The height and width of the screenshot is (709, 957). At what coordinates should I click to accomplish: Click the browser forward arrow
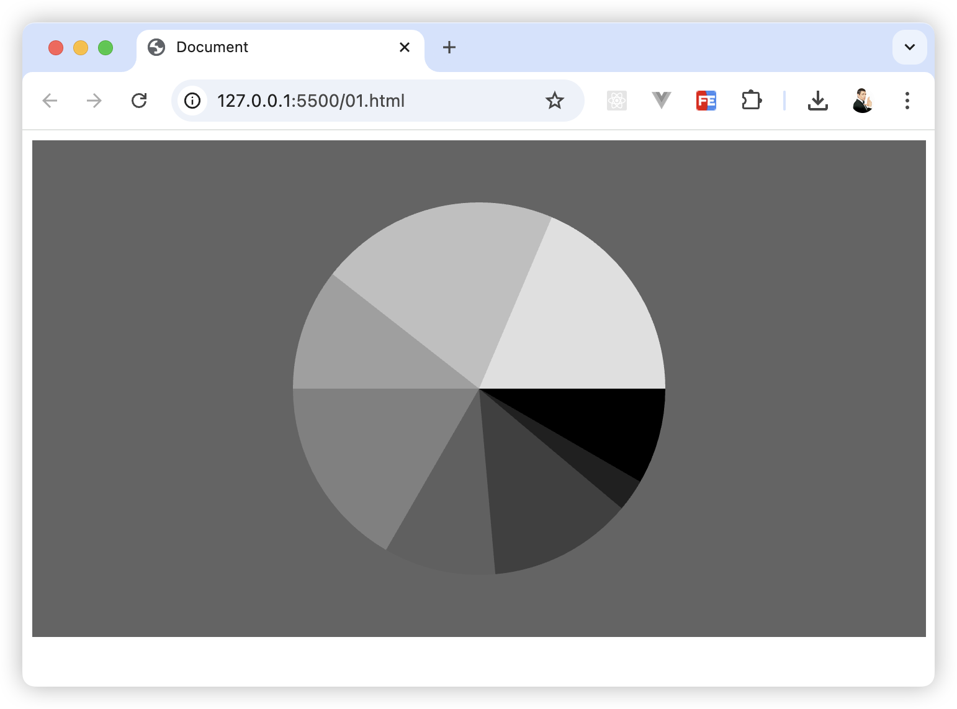[94, 101]
